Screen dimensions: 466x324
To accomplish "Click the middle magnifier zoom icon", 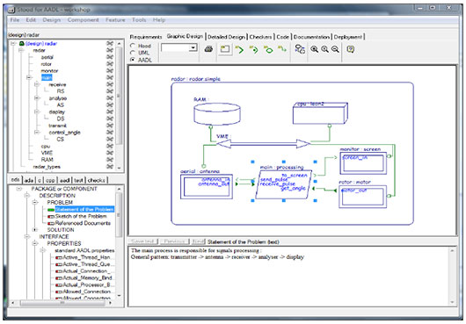I will 324,49.
